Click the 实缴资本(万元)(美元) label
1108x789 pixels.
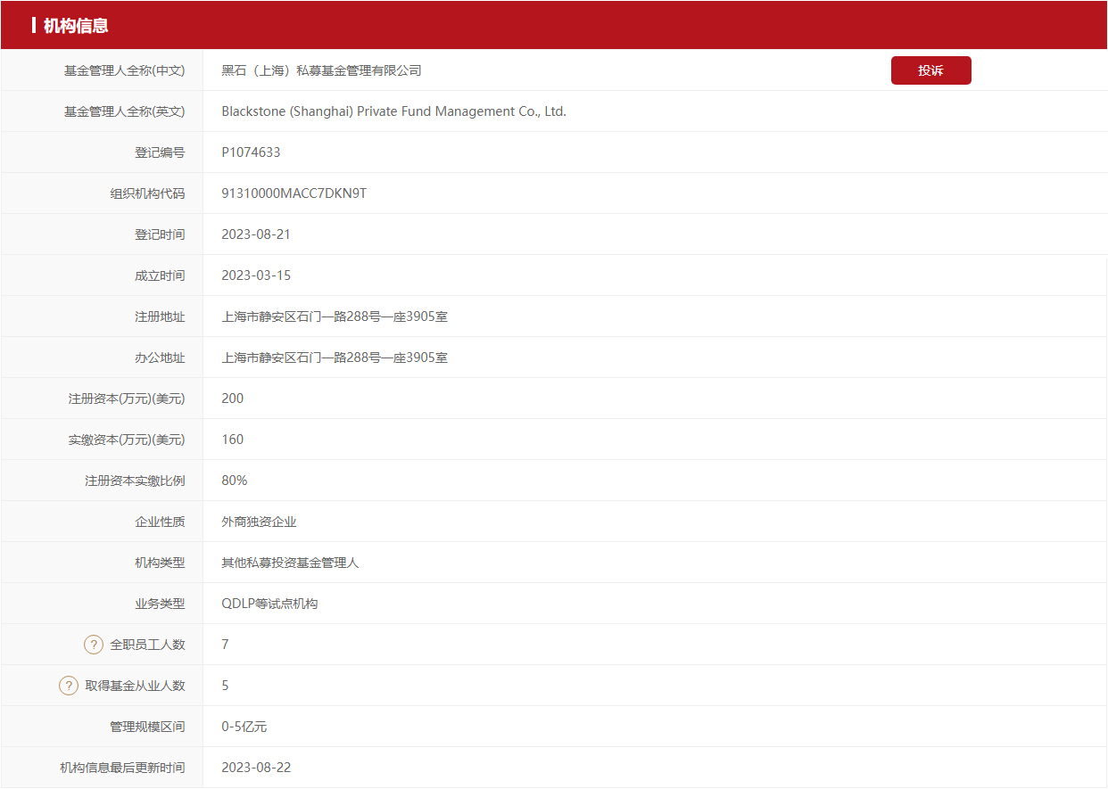click(x=127, y=440)
